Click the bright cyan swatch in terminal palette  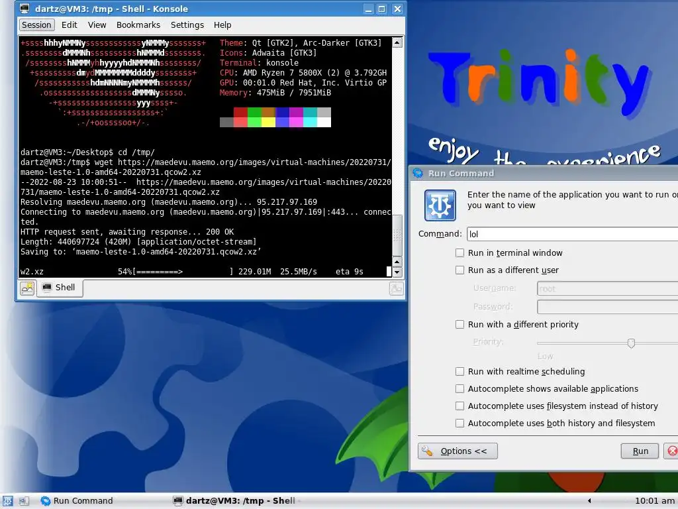310,122
